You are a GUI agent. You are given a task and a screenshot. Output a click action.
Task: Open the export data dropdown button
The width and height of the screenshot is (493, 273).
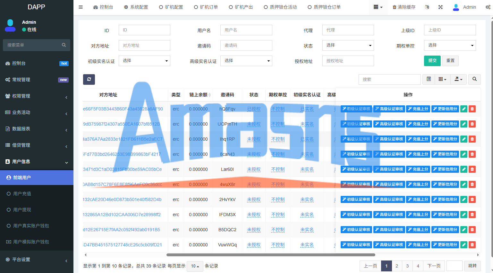458,79
